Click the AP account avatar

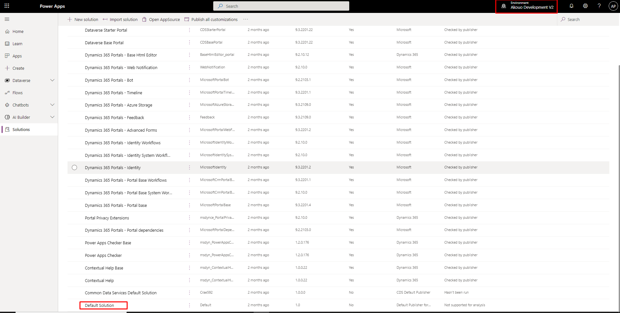pyautogui.click(x=613, y=6)
